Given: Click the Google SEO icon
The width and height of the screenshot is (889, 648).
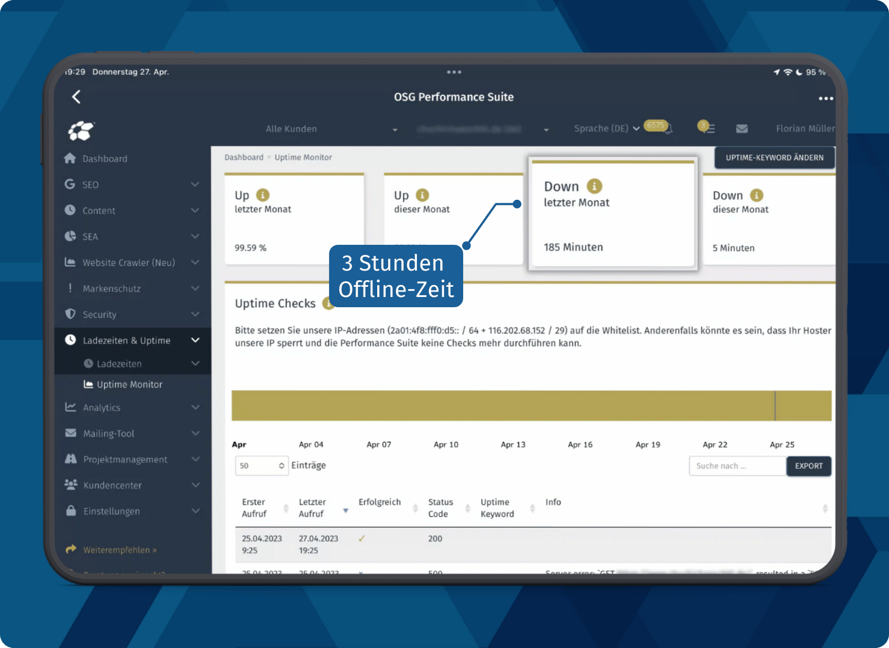Looking at the screenshot, I should [70, 184].
